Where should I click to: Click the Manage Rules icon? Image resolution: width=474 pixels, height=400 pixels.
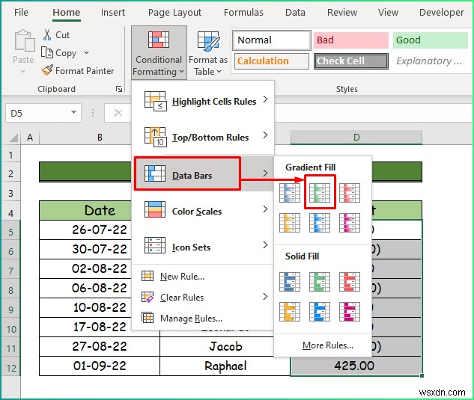(x=148, y=318)
